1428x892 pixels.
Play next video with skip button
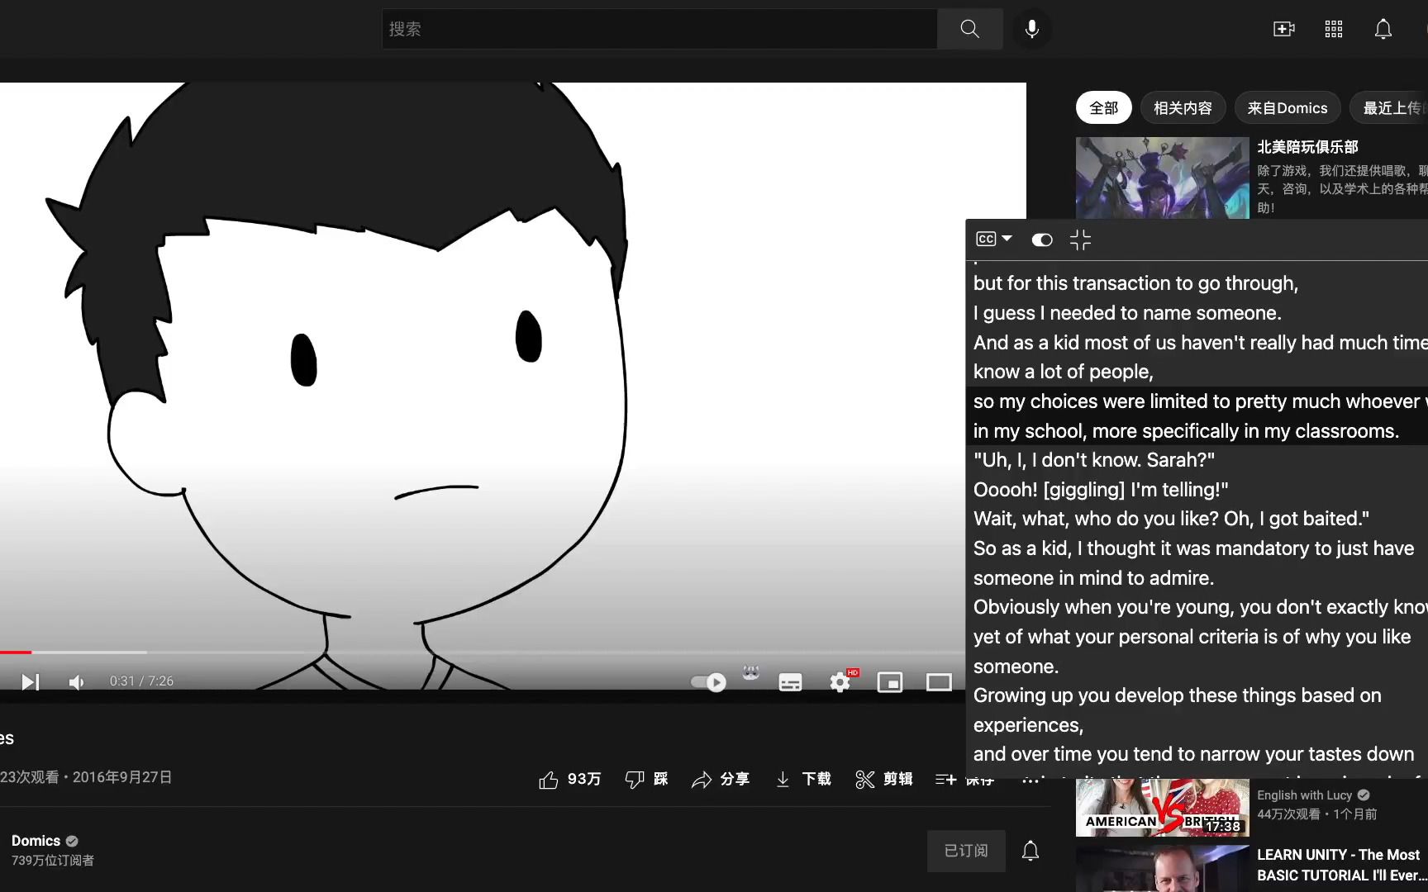coord(30,681)
